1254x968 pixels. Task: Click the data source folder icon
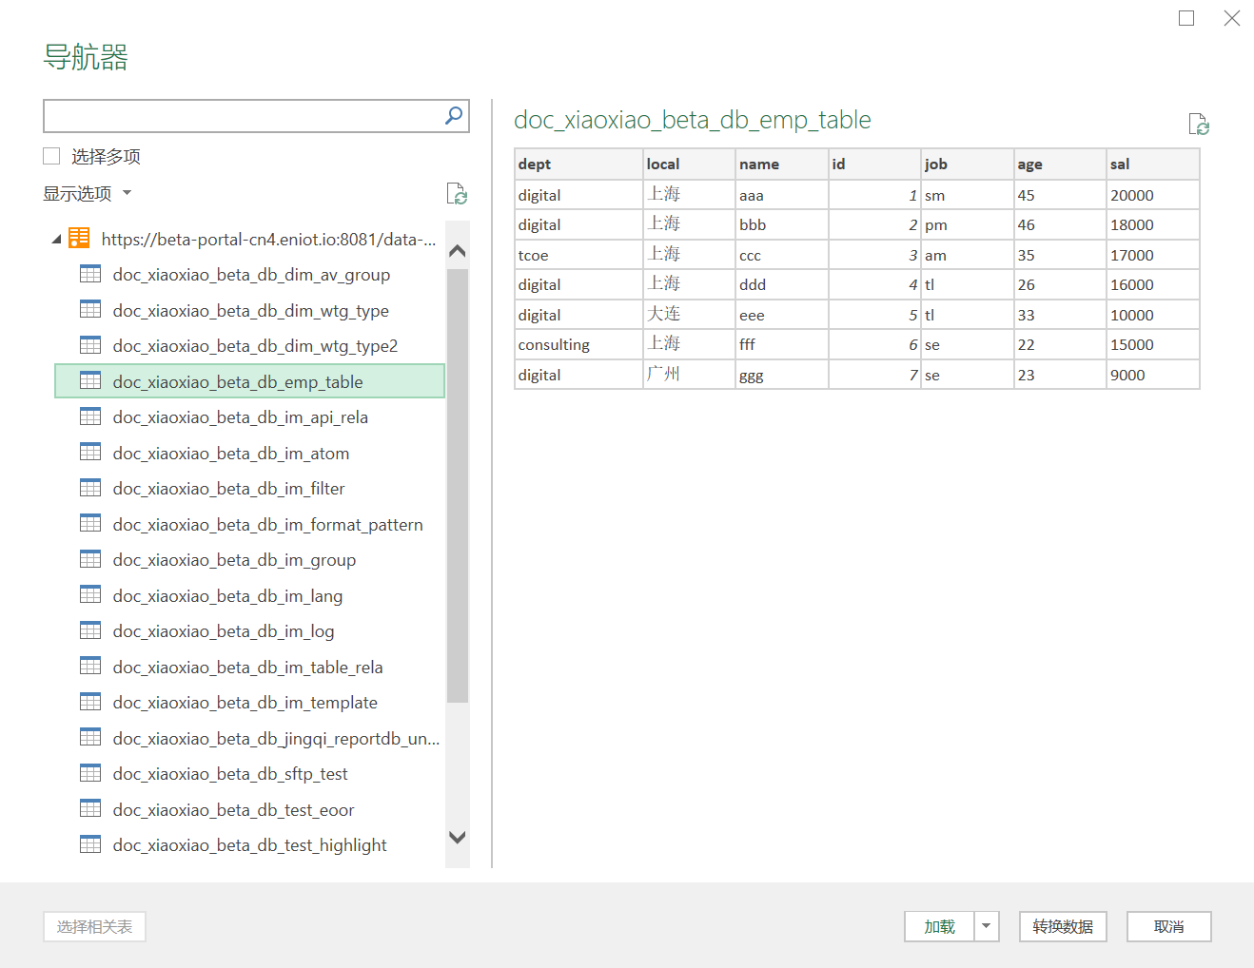80,239
